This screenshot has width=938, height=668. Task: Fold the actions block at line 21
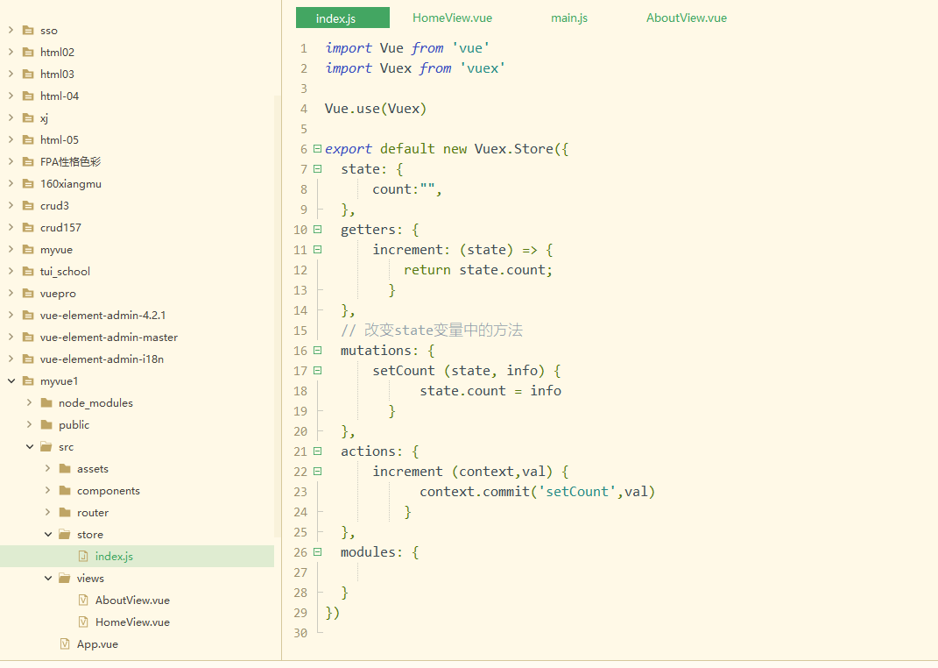(x=315, y=451)
